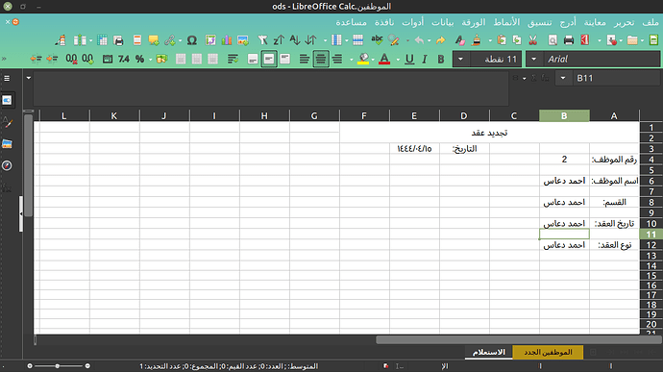Toggle the Wrap Text button
663x372 pixels.
click(x=233, y=59)
